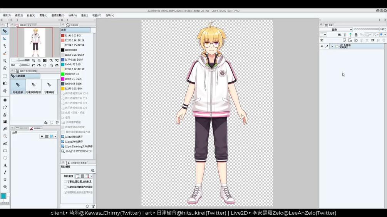
Task: Select the Blend tool with droplet icon
Action: [5, 83]
